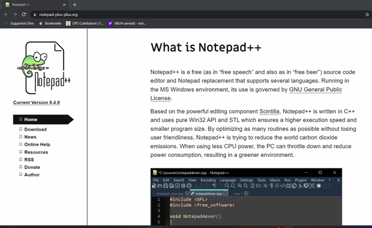Follow the Scintilla link

[269, 111]
